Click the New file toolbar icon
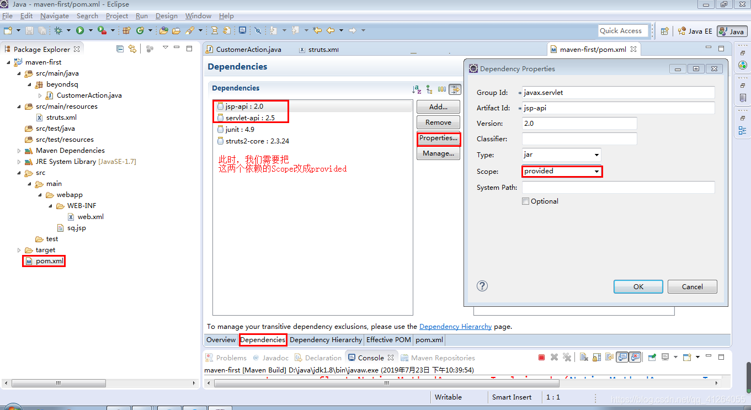This screenshot has height=410, width=751. pos(8,30)
